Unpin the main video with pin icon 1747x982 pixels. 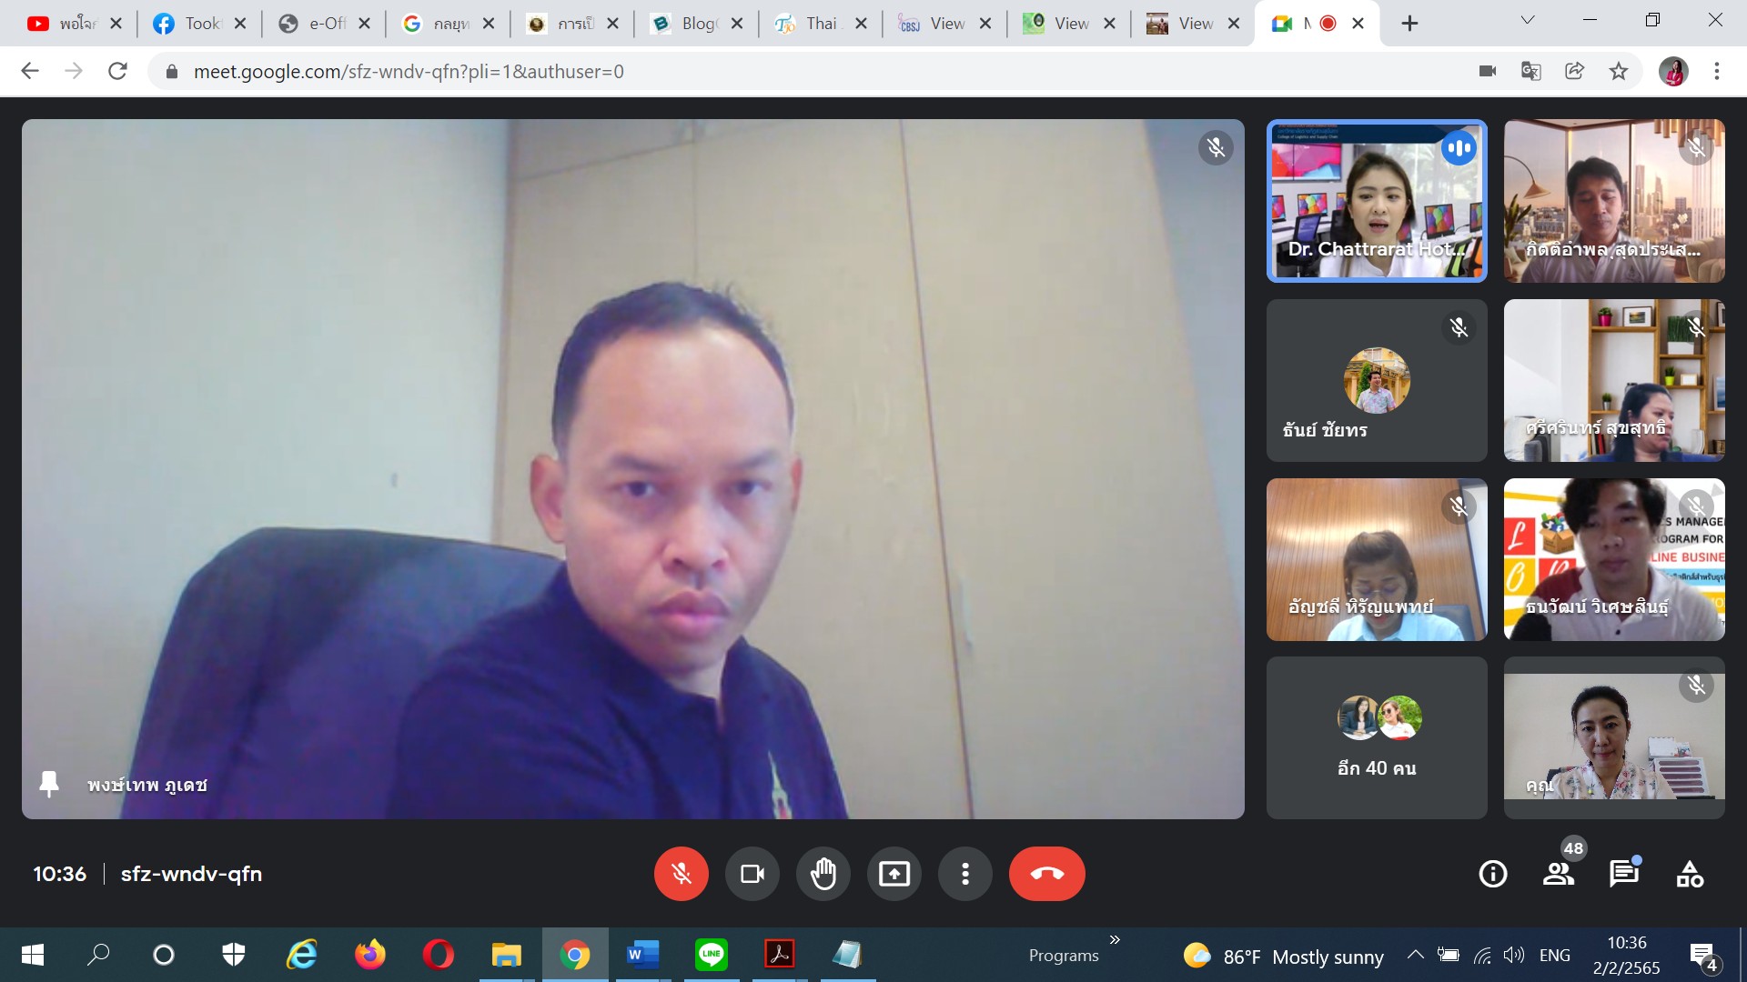tap(49, 784)
